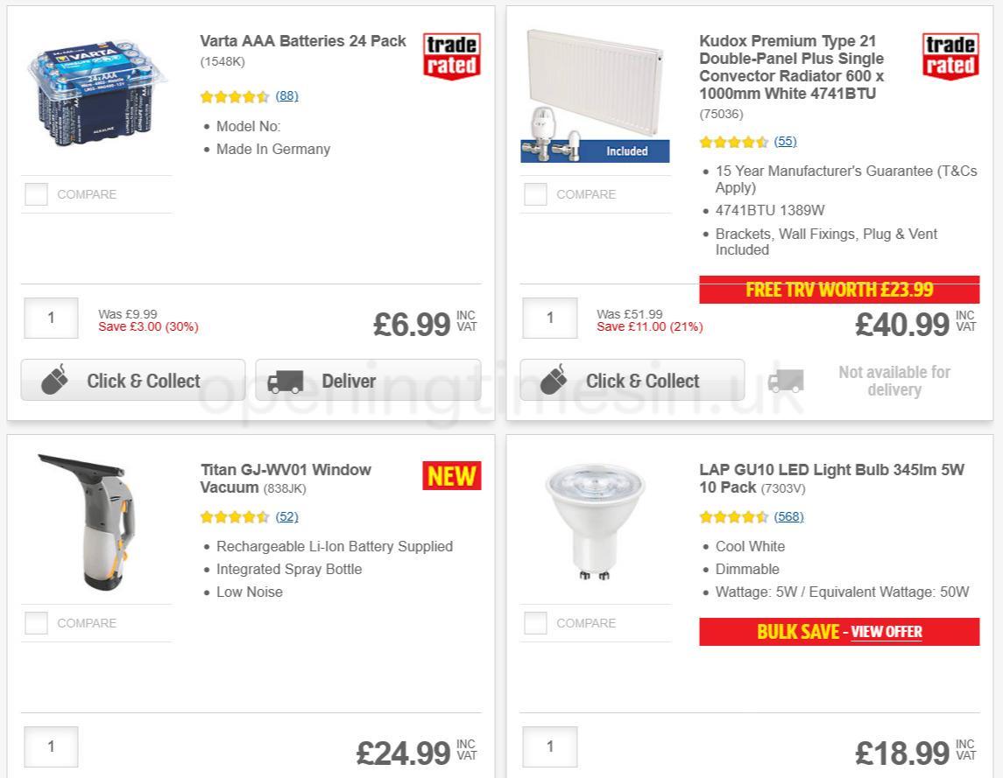Click the star rating on the LAP GU10 bulbs
Image resolution: width=1003 pixels, height=778 pixels.
[x=734, y=516]
